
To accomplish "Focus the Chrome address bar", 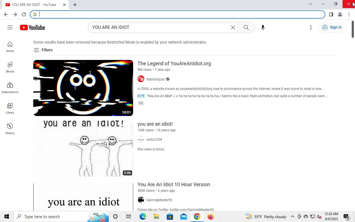I will tap(177, 14).
